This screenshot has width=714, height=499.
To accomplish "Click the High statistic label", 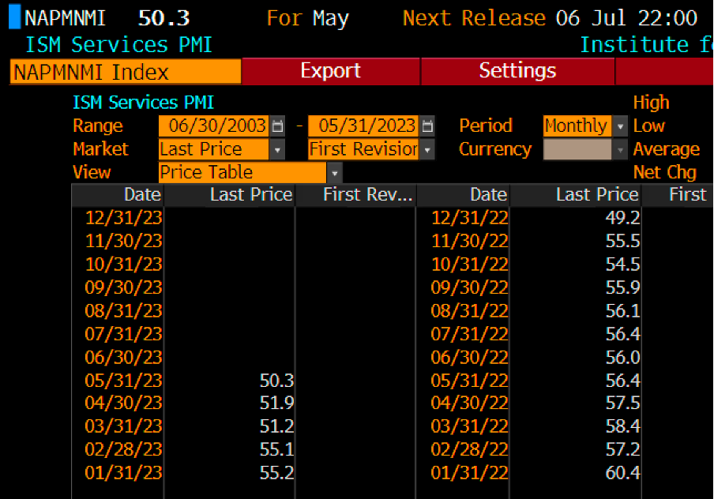I will pyautogui.click(x=651, y=103).
